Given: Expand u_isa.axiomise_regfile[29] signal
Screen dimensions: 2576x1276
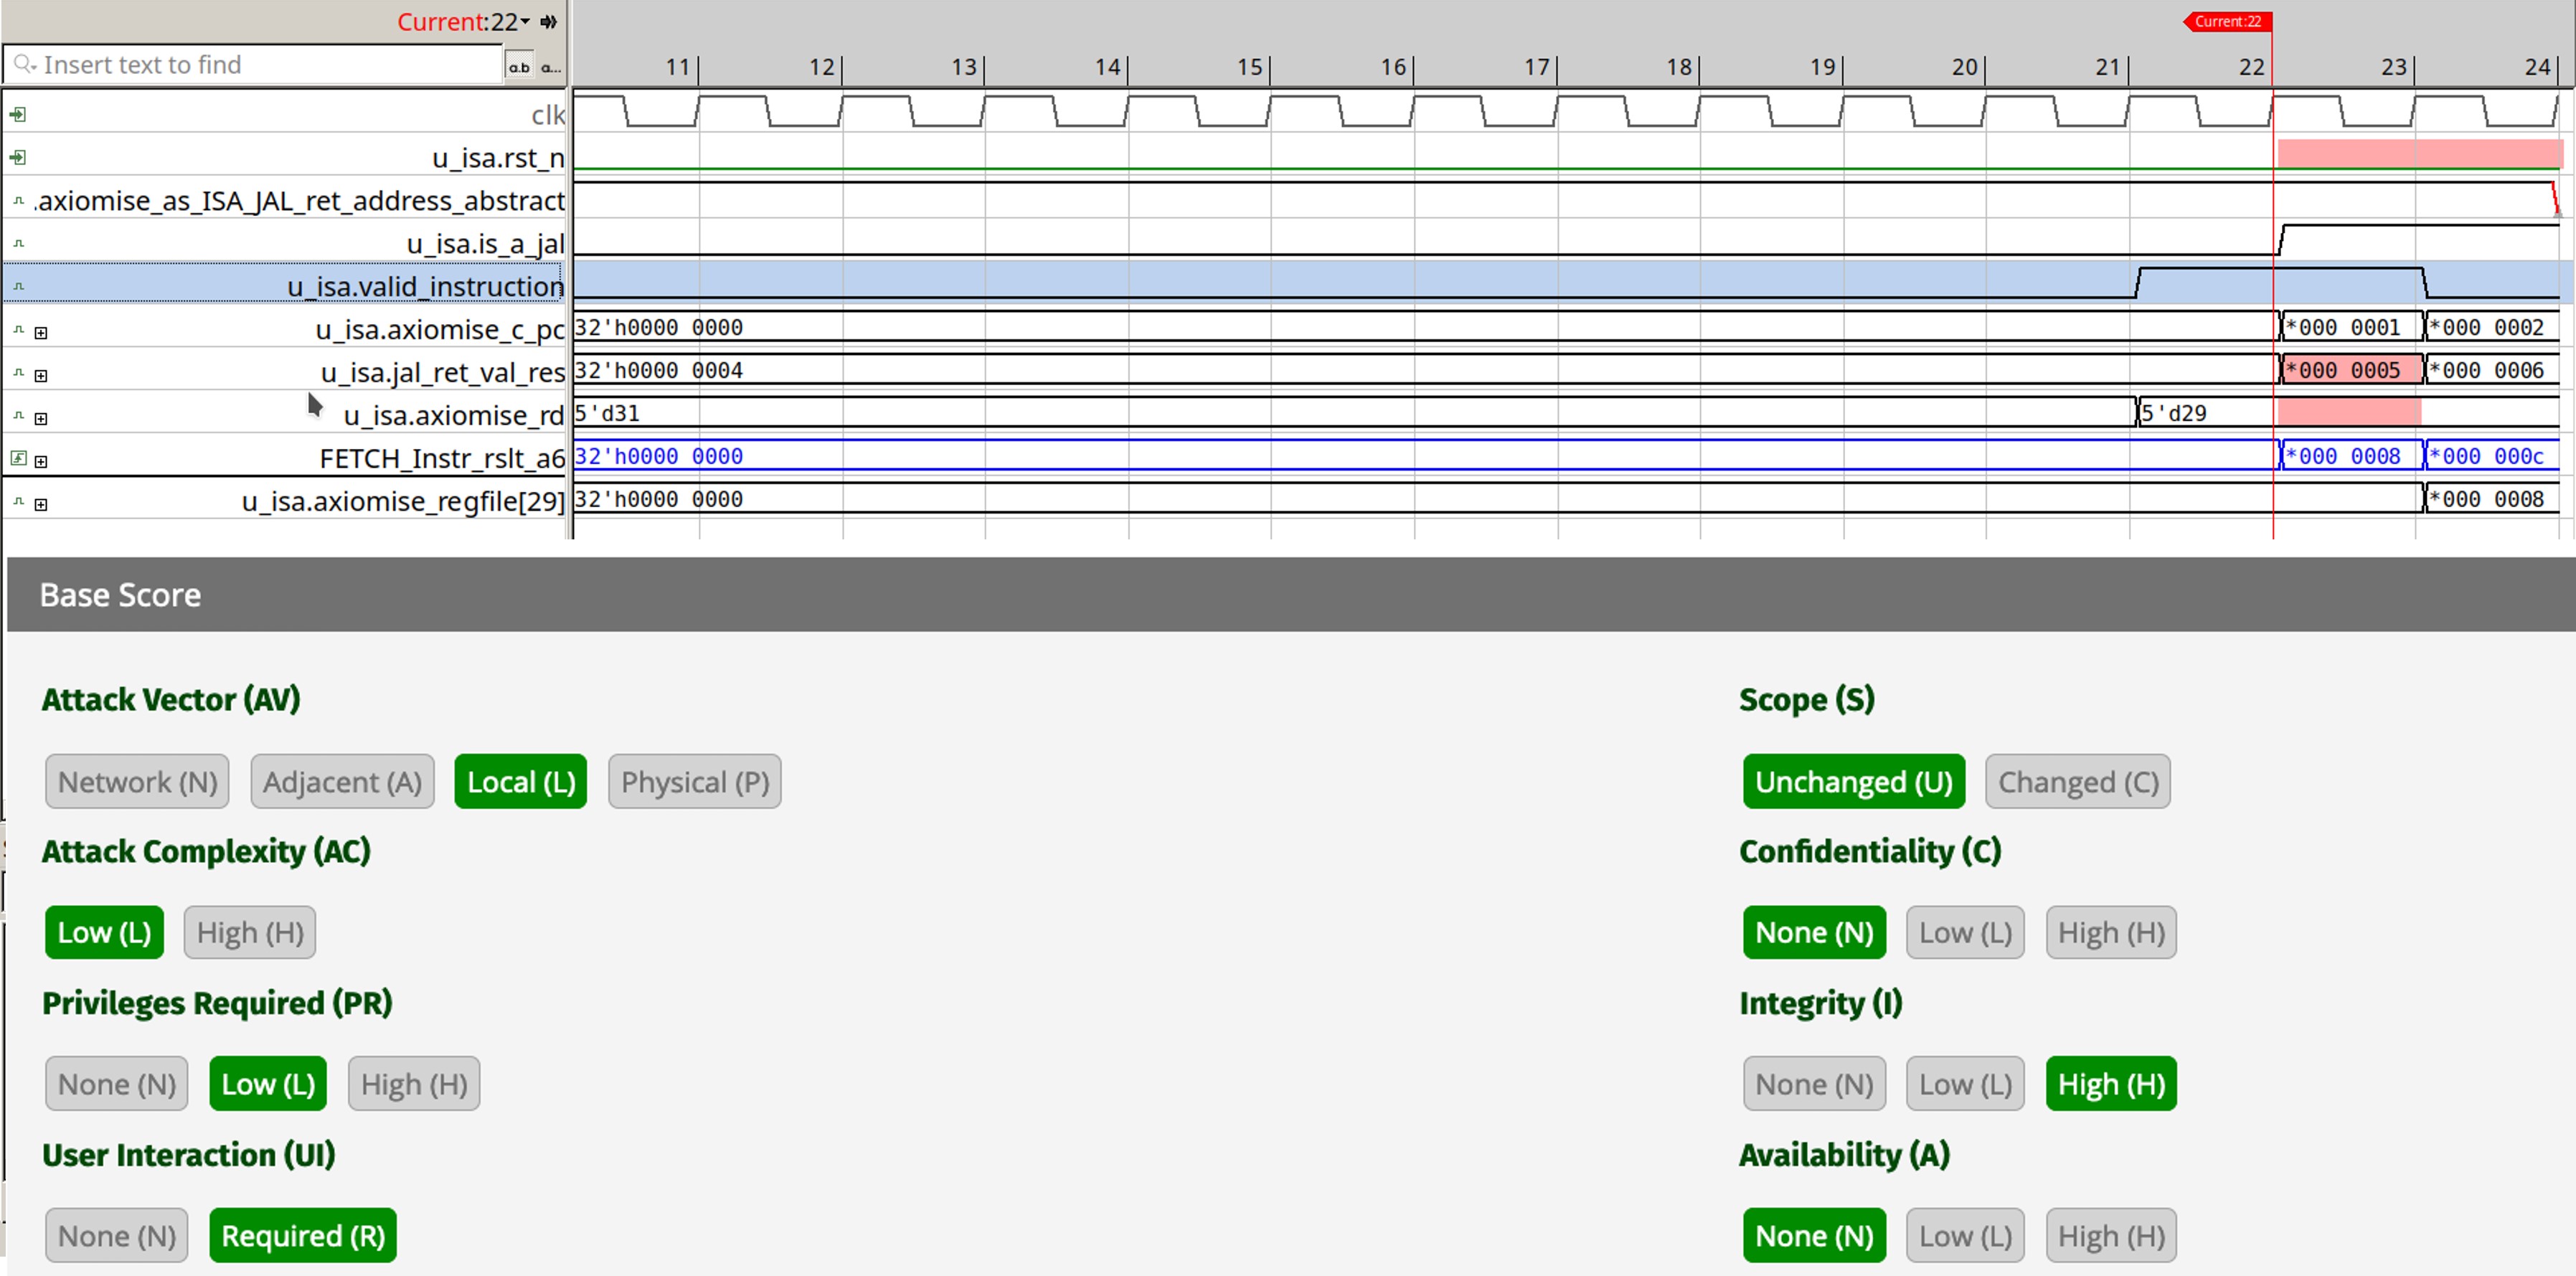Looking at the screenshot, I should click(x=41, y=505).
